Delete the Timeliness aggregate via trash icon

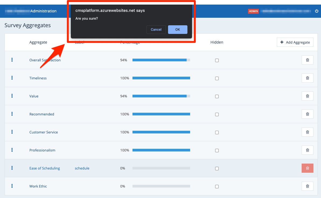point(307,78)
